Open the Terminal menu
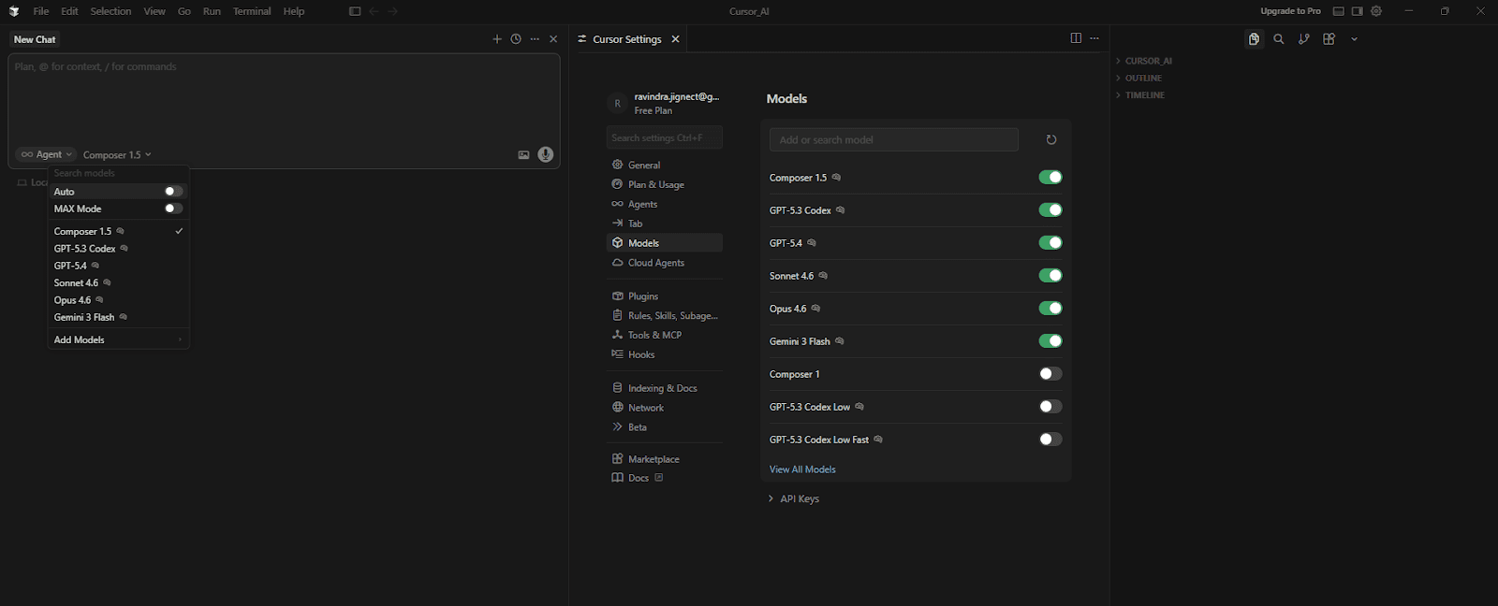Image resolution: width=1498 pixels, height=606 pixels. click(x=252, y=11)
